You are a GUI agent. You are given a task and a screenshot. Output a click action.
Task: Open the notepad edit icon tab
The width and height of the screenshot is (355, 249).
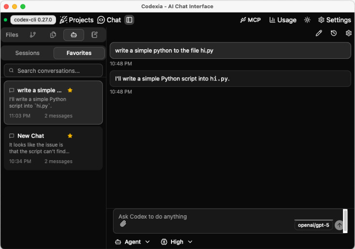click(94, 35)
